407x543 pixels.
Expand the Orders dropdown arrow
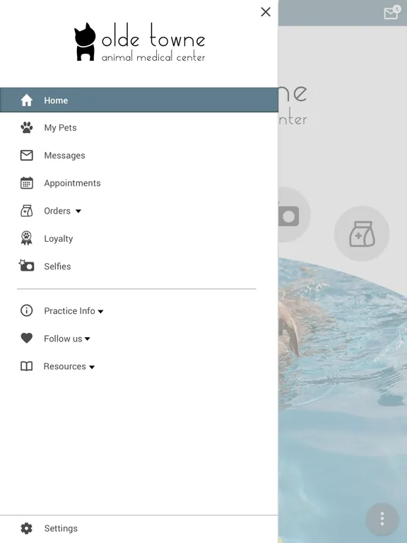tap(78, 211)
